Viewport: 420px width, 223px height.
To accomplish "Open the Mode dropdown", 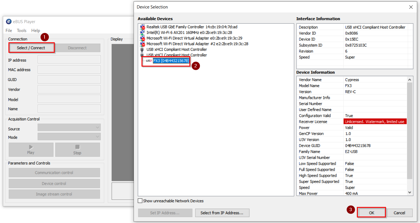I will pyautogui.click(x=69, y=137).
